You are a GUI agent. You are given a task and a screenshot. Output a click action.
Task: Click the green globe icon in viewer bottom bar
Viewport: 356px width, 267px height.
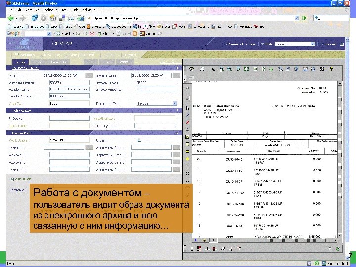tap(338, 249)
